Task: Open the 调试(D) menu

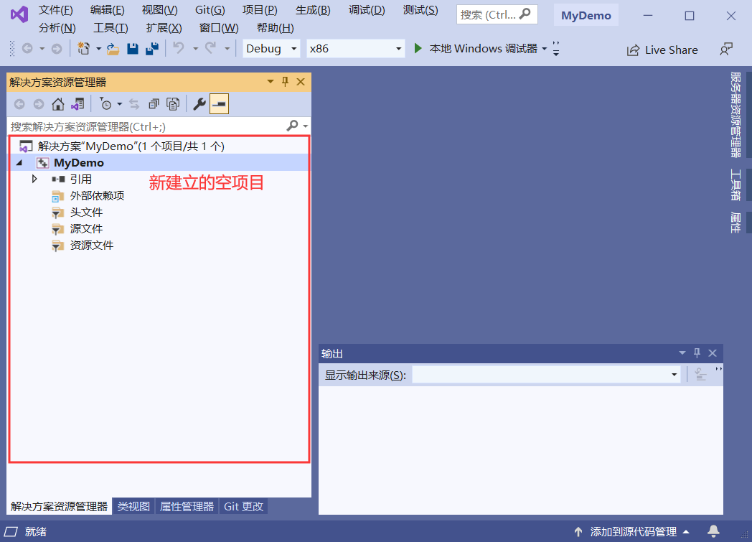Action: click(367, 10)
